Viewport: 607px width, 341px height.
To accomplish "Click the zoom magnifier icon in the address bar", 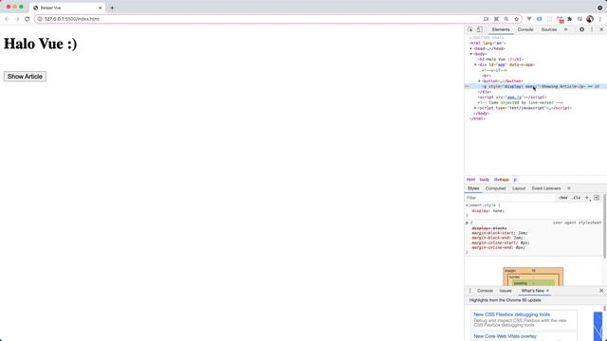I will [506, 19].
